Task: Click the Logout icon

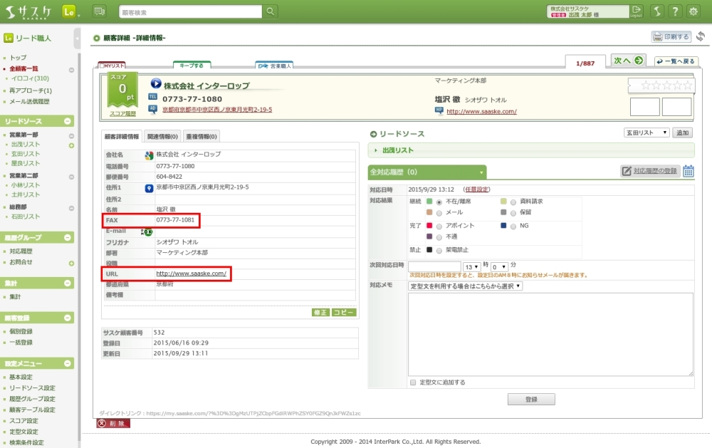Action: pyautogui.click(x=636, y=11)
